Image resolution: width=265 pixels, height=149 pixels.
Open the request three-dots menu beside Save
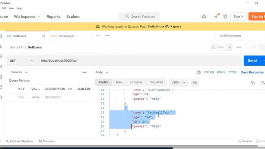coord(238,47)
